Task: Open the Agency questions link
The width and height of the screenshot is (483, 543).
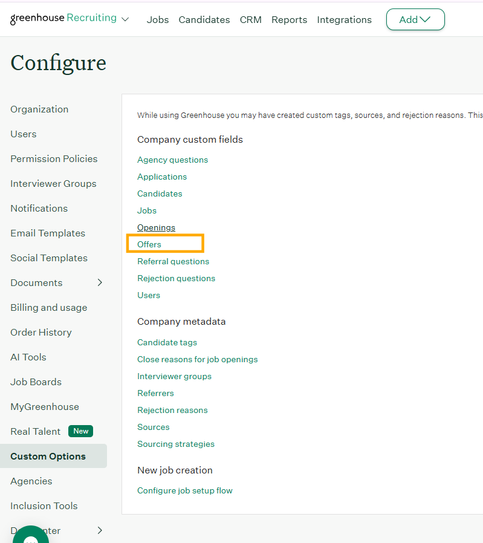Action: pyautogui.click(x=172, y=160)
